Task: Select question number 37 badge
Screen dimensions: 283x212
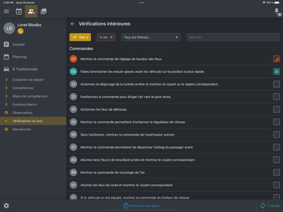Action: pyautogui.click(x=73, y=147)
